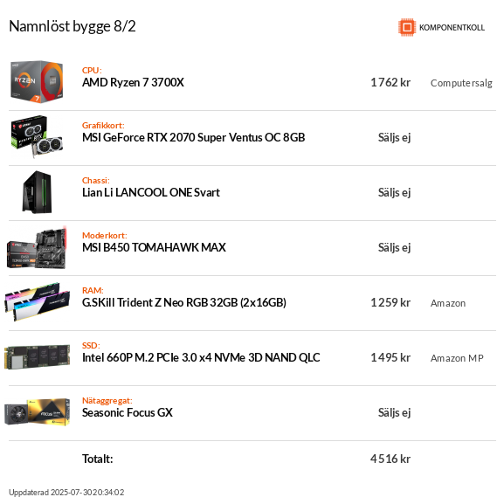Select the Seasonic Focus GX power supply image

tap(37, 412)
